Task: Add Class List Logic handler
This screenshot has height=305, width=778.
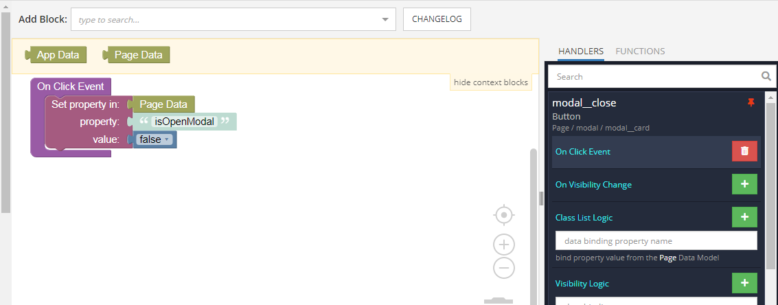Action: coord(744,217)
